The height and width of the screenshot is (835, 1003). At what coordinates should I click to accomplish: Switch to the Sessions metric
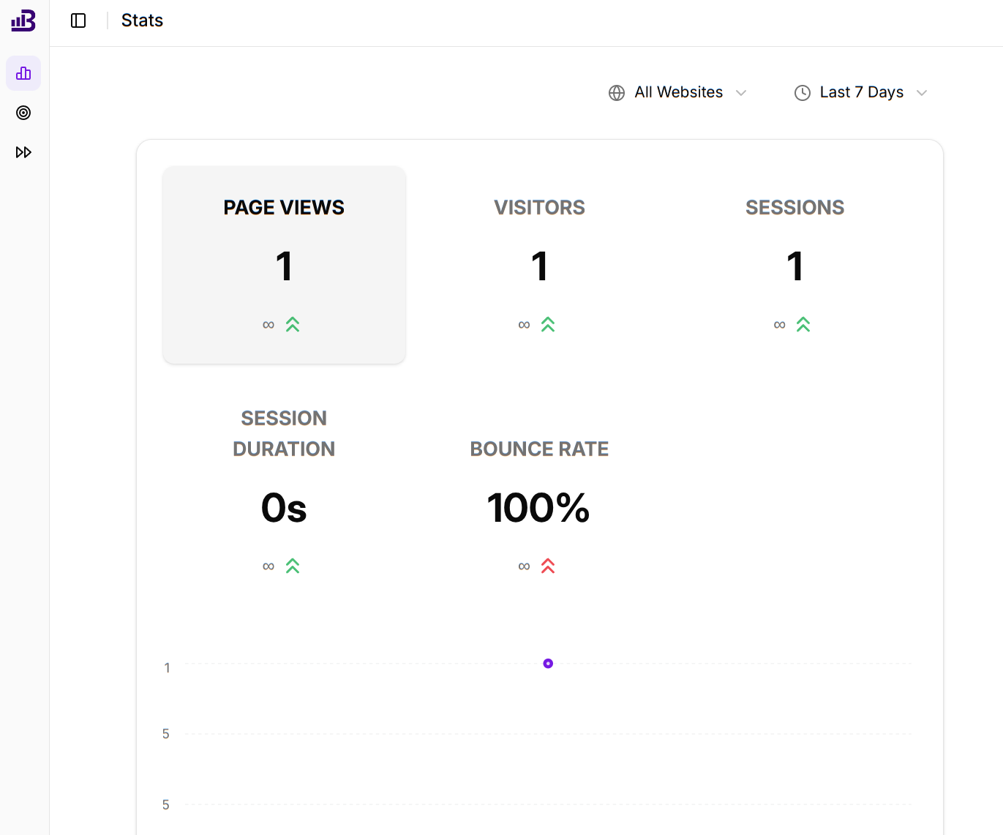click(x=794, y=264)
